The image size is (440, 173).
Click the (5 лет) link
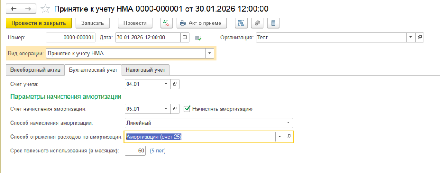(157, 151)
